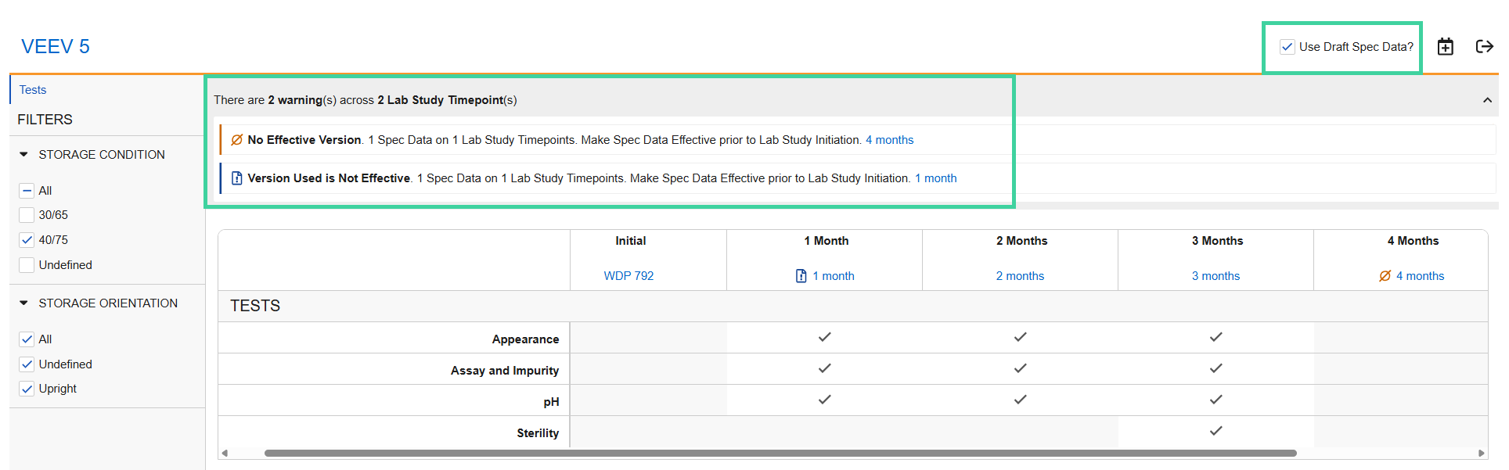Click the calendar add icon in header

1445,47
